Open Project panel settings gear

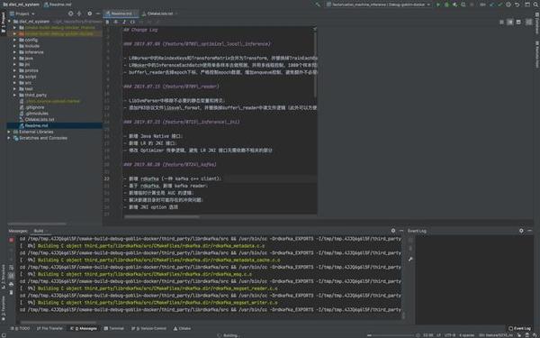click(89, 14)
